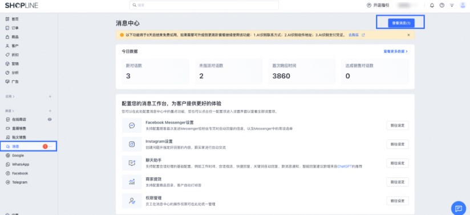
Task: Click 前往设定 for 聊天助手
Action: coord(398,163)
